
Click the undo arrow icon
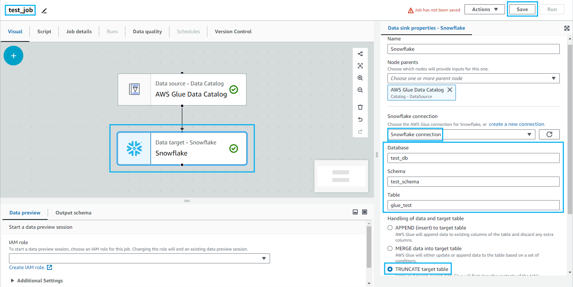(360, 119)
